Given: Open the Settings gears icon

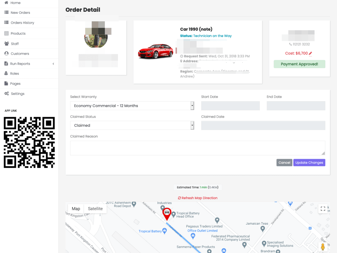Looking at the screenshot, I should click(x=7, y=94).
